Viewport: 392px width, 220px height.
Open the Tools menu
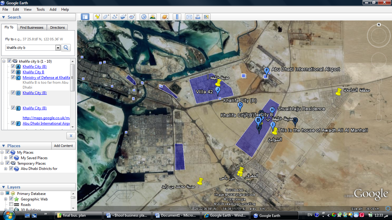[x=41, y=9]
